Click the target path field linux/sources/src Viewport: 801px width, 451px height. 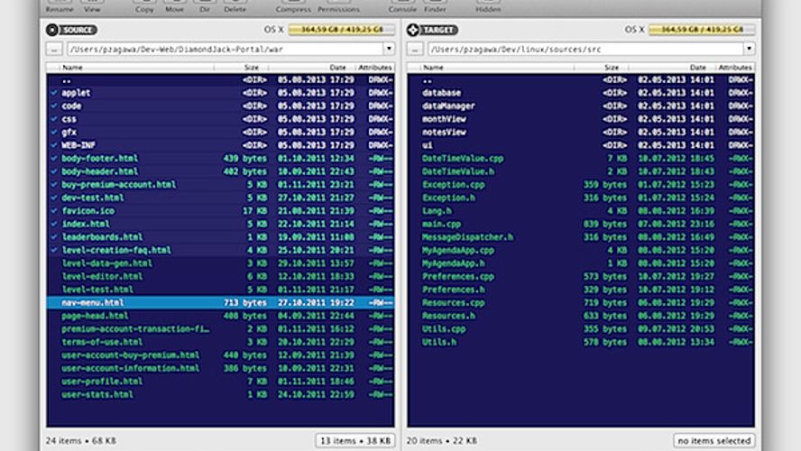pyautogui.click(x=586, y=49)
